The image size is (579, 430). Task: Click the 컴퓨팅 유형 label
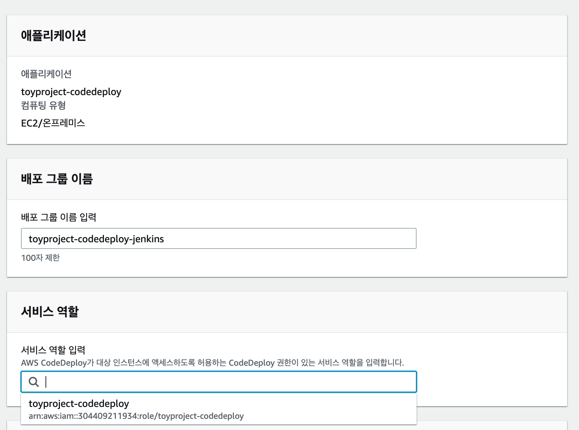tap(43, 106)
